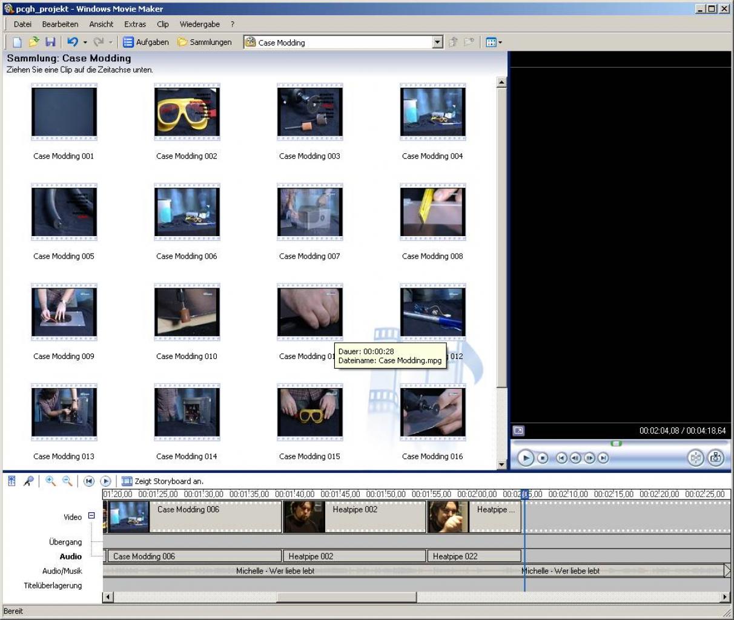Rewind the timeline to the start
Viewport: 734px width, 620px height.
(89, 481)
